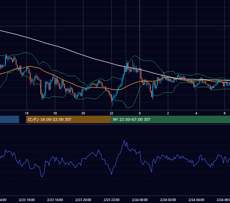Screen dimensions: 230x203
Task: Click the 2/23 20:00 date label
Action: point(83,200)
